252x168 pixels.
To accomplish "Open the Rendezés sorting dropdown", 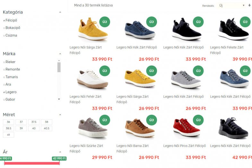I will [232, 5].
